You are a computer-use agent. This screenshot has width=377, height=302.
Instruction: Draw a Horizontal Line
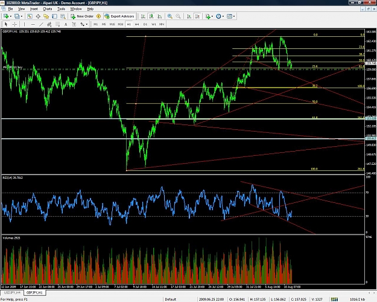coord(33,24)
